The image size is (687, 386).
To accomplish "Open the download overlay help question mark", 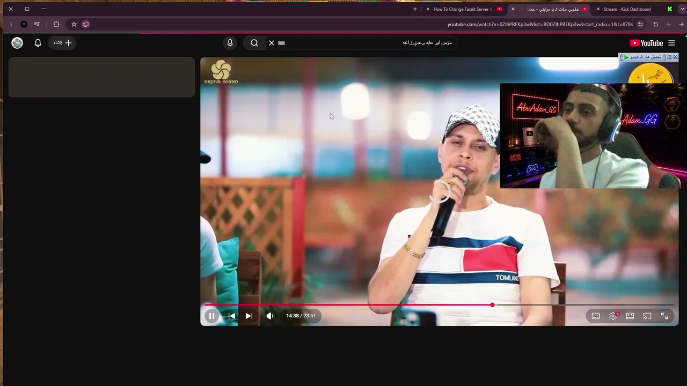I will click(669, 57).
